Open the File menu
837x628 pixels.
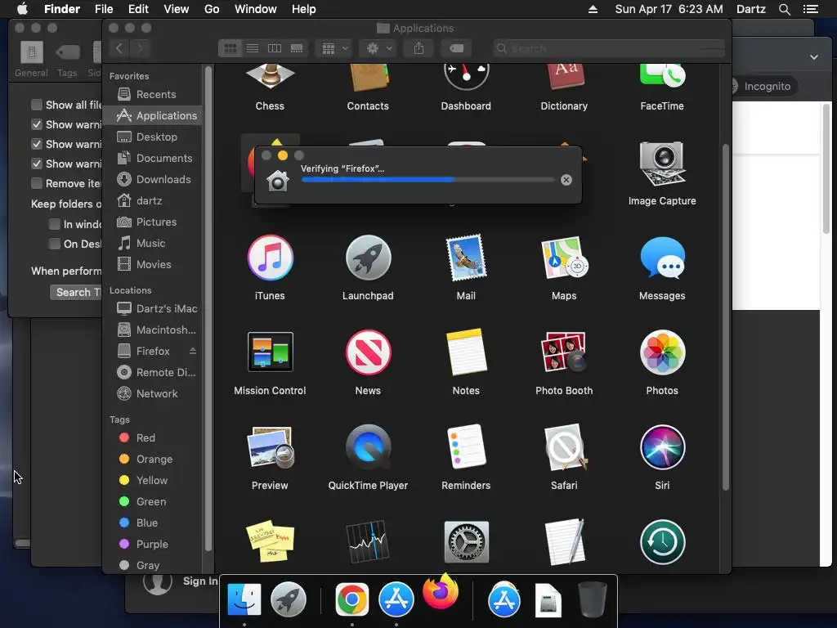pos(104,9)
